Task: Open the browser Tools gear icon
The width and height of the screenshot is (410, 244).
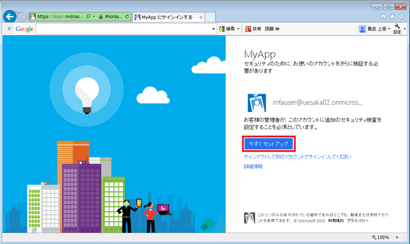Action: click(x=401, y=17)
